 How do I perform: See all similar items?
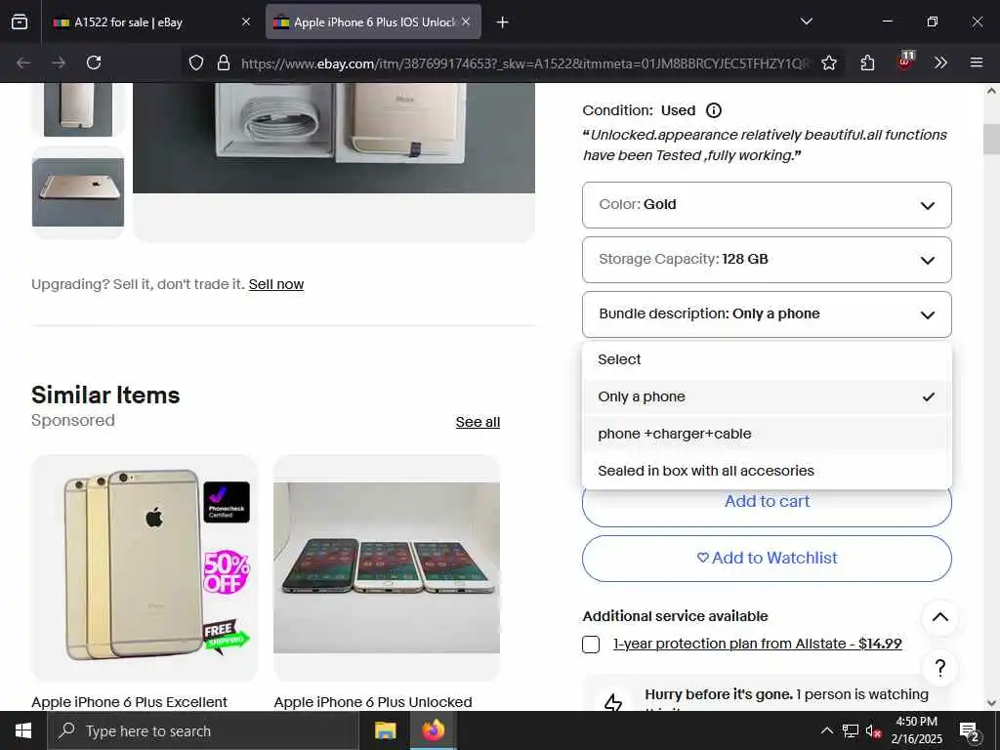pyautogui.click(x=478, y=422)
